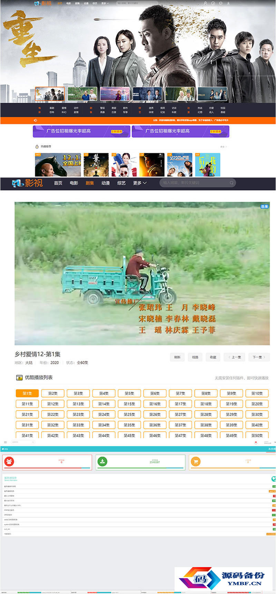Open the Charlie's Angels movie poster
This screenshot has height=594, width=276.
pos(180,165)
